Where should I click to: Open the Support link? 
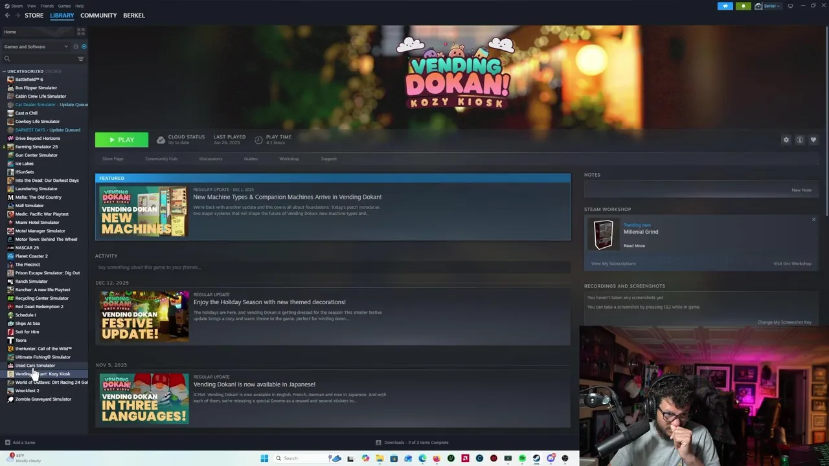coord(329,159)
